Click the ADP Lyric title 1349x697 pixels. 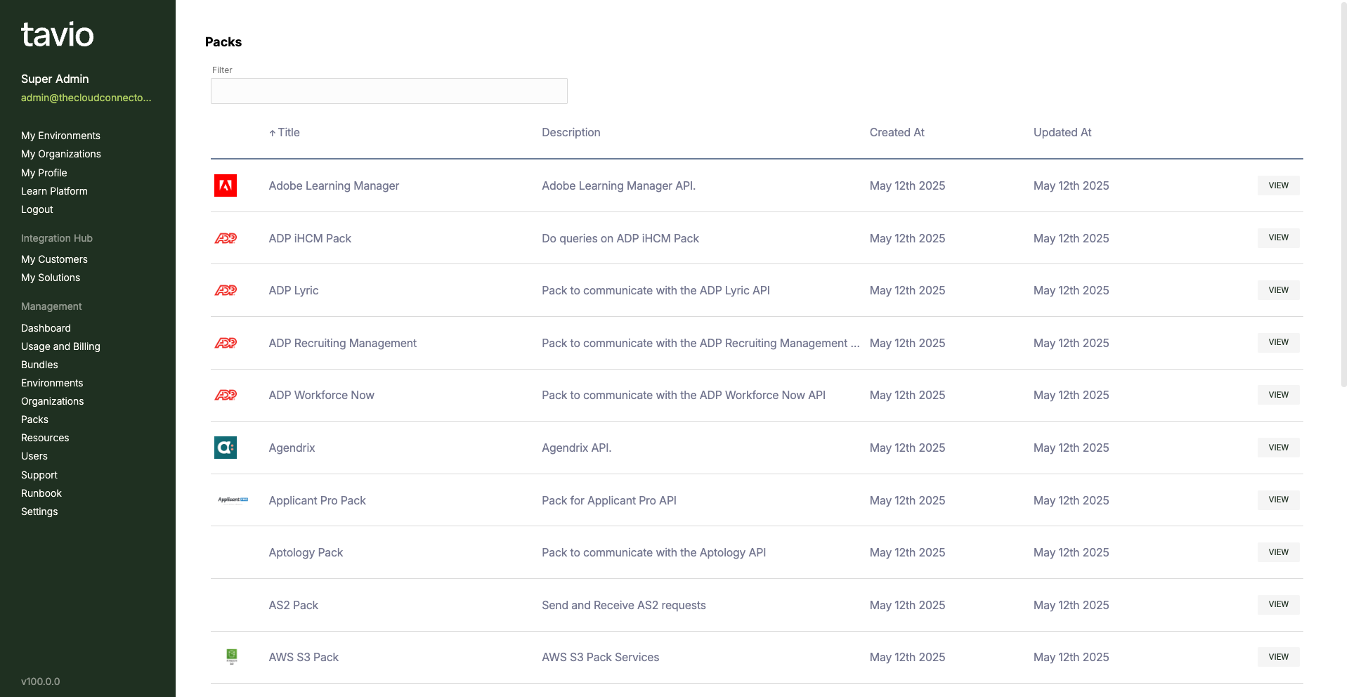coord(294,290)
